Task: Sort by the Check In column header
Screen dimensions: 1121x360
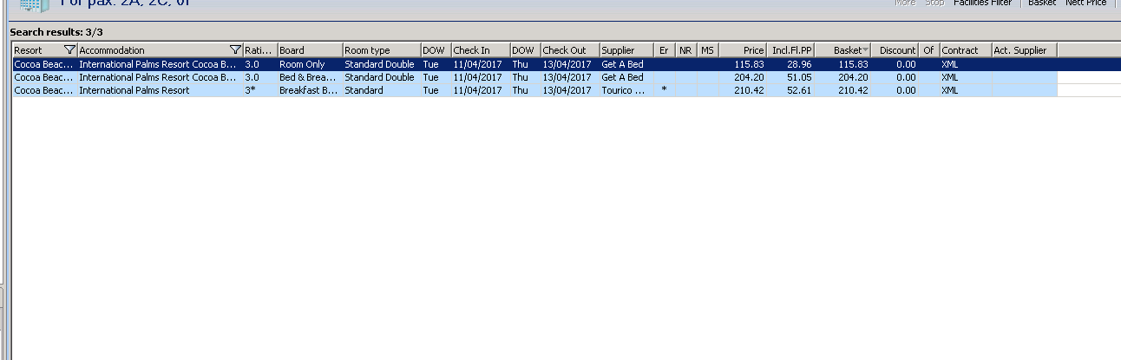Action: [480, 50]
